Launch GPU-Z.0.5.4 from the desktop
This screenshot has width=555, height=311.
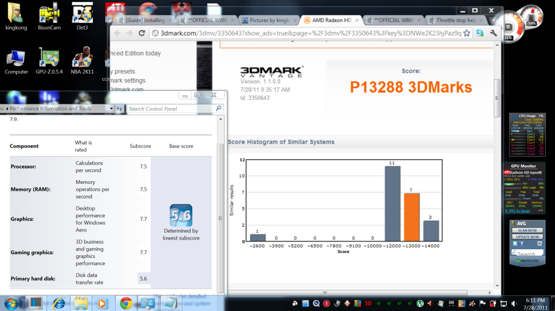tap(49, 62)
